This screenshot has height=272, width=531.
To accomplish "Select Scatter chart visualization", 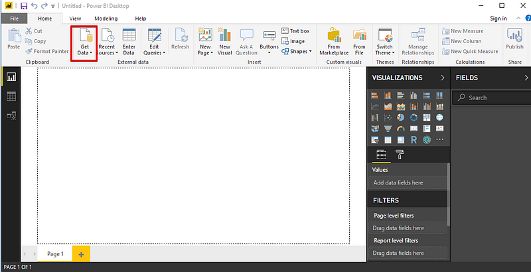I will (388, 117).
